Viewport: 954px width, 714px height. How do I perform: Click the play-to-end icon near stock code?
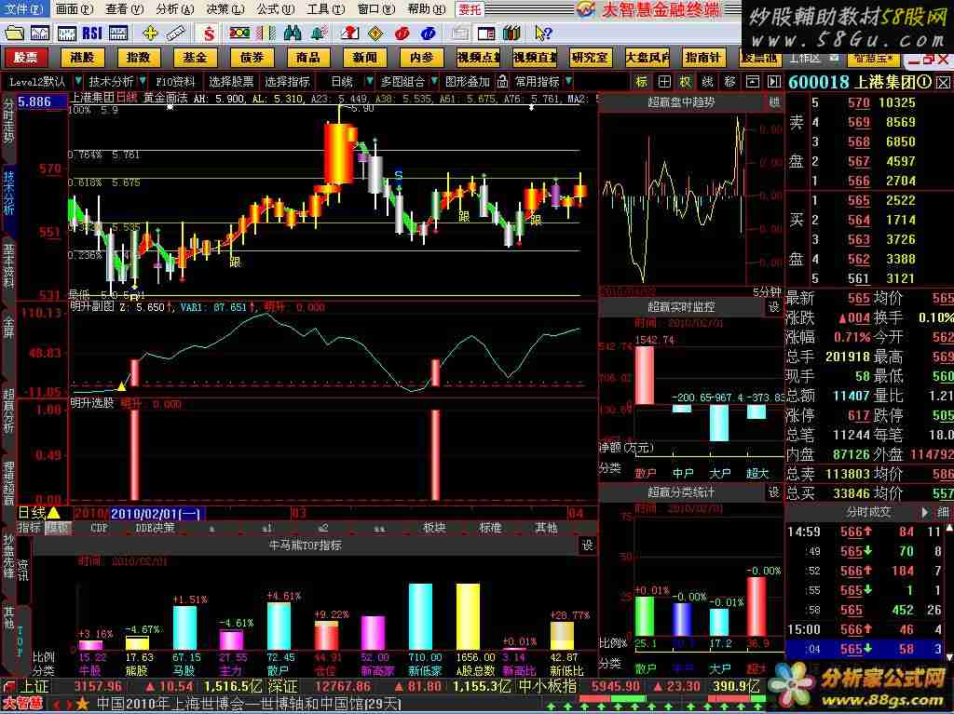tap(774, 82)
